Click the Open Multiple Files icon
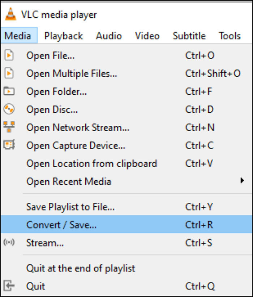This screenshot has width=253, height=297. point(9,74)
